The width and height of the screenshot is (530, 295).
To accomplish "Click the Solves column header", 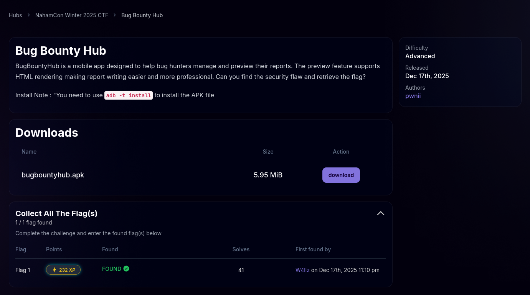I will click(x=241, y=249).
